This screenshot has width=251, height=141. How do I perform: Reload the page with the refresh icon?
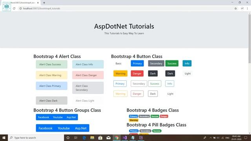point(14,9)
